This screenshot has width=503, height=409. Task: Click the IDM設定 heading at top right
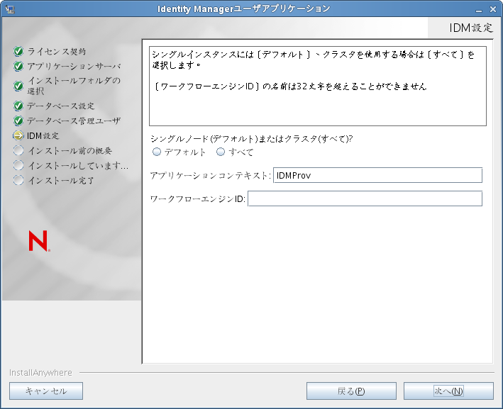point(470,28)
